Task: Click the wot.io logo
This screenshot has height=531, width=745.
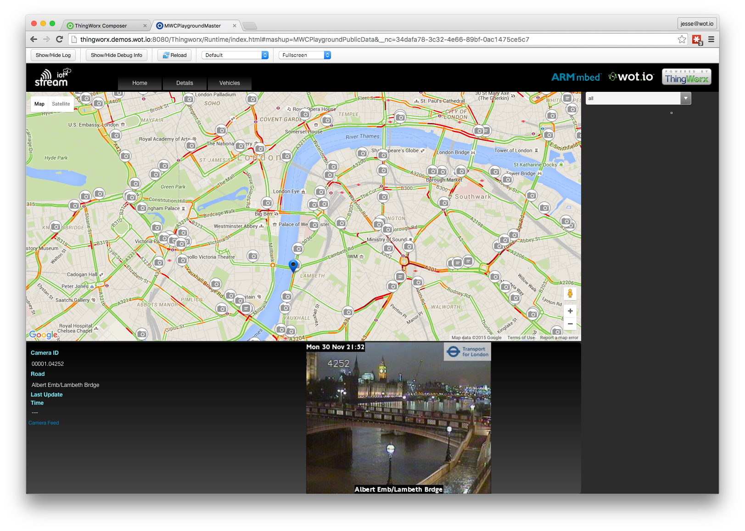Action: [631, 77]
